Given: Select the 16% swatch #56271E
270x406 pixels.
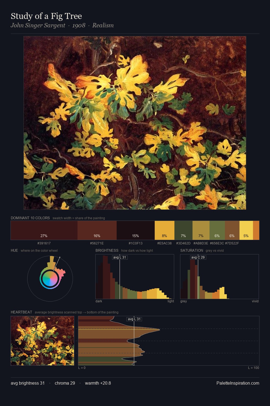Looking at the screenshot, I should pyautogui.click(x=97, y=230).
